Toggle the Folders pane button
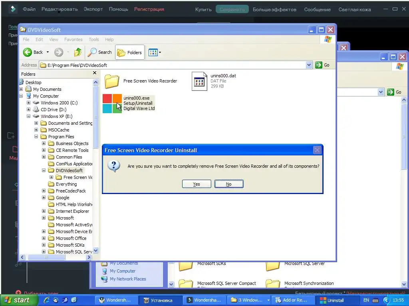Screen dimensions: 409x306 coord(130,53)
